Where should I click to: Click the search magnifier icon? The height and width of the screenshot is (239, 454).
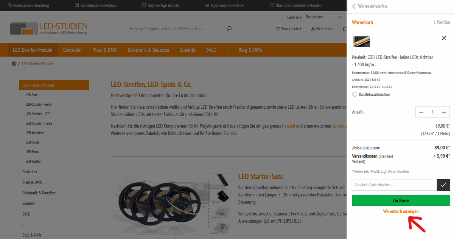pyautogui.click(x=229, y=29)
